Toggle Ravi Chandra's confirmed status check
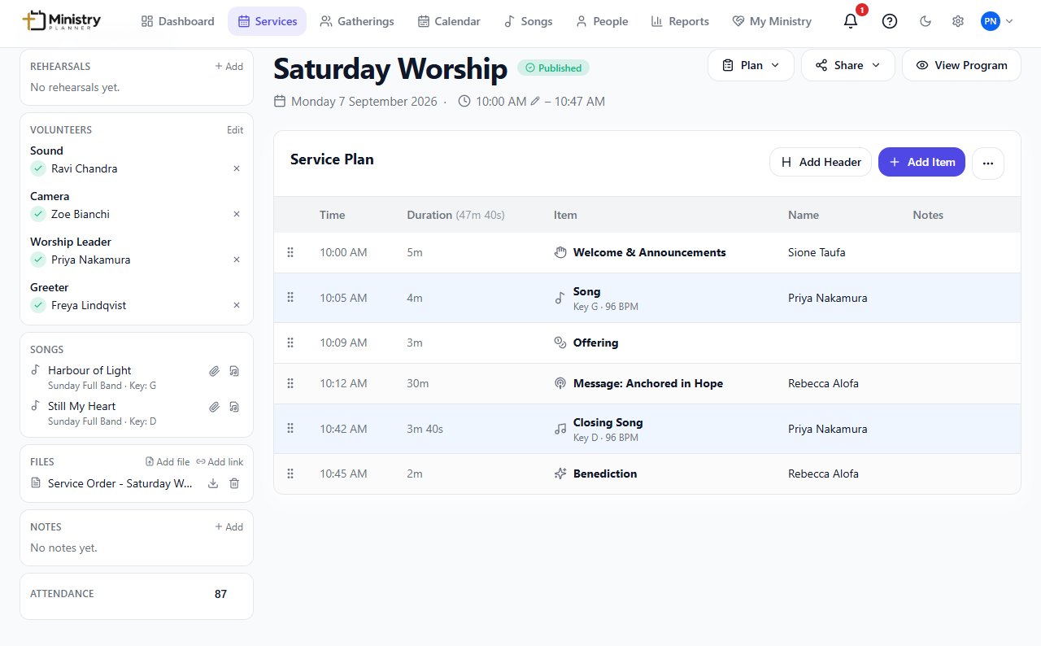The height and width of the screenshot is (646, 1041). 37,168
